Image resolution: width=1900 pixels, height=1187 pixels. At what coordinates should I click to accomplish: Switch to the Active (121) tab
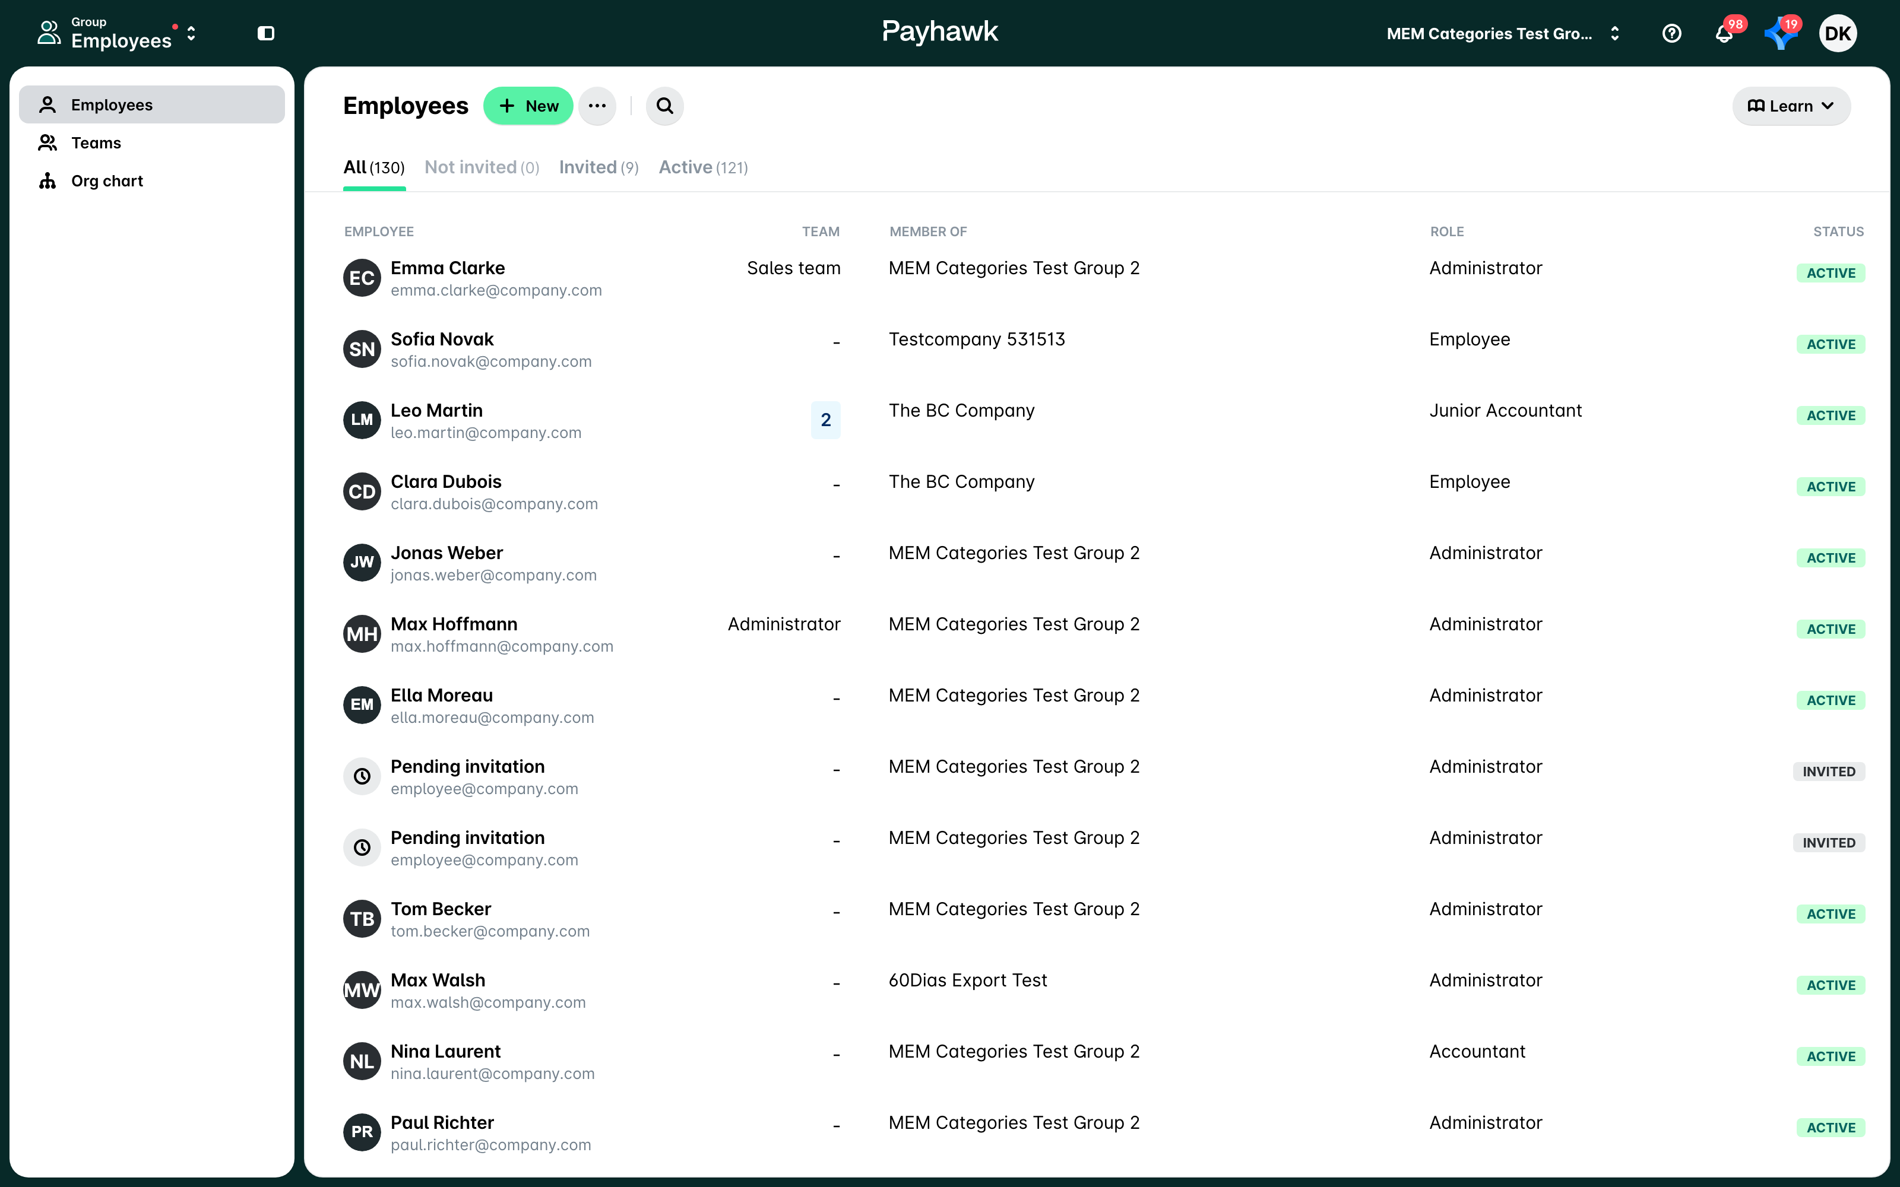point(702,167)
